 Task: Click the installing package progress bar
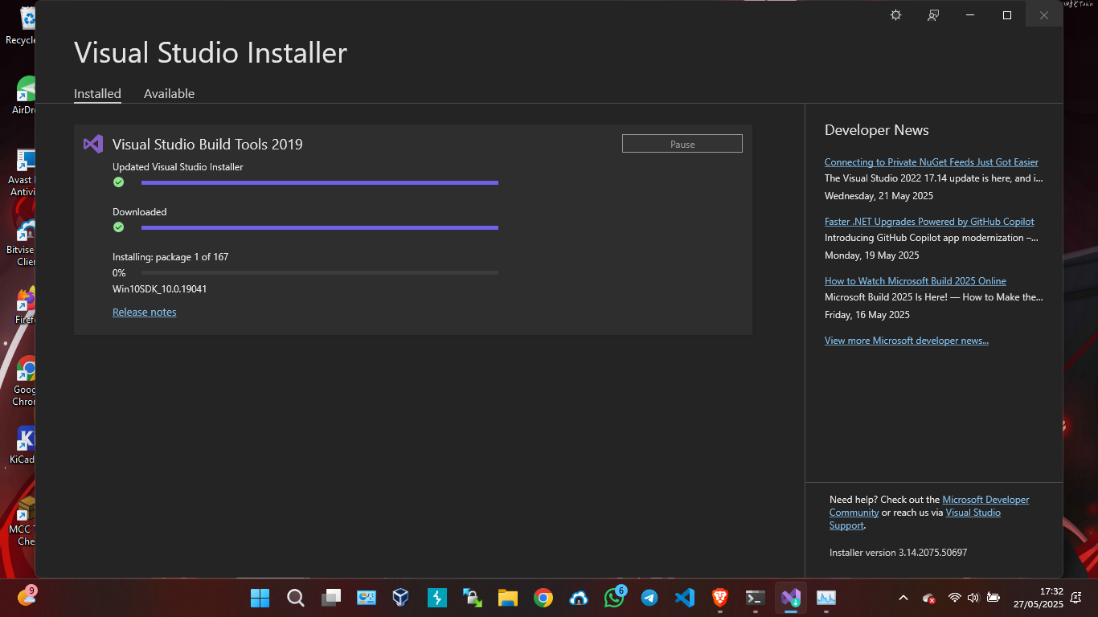[x=320, y=273]
